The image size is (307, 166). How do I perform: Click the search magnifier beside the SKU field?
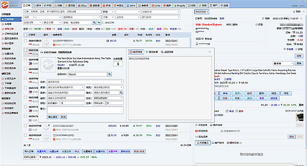[109, 74]
